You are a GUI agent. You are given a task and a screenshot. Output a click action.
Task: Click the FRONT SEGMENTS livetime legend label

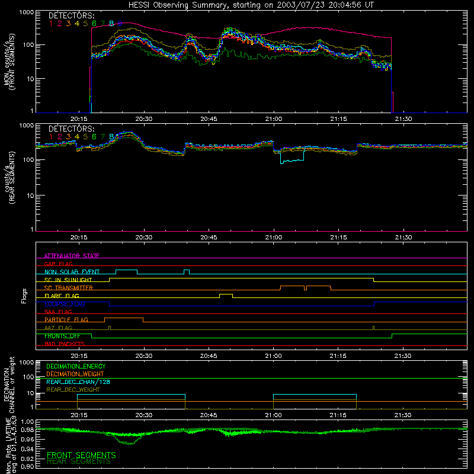click(81, 455)
